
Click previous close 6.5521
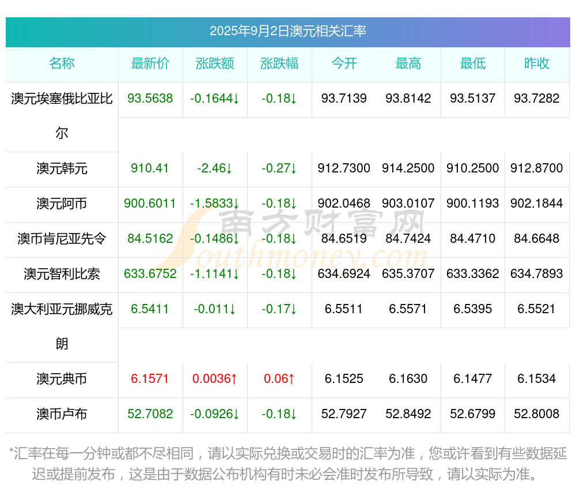click(x=537, y=309)
